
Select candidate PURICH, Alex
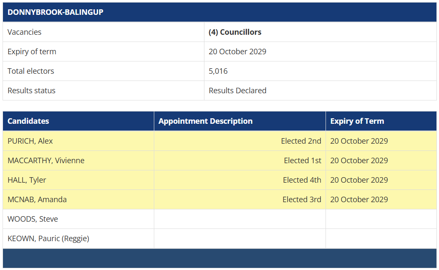click(30, 141)
